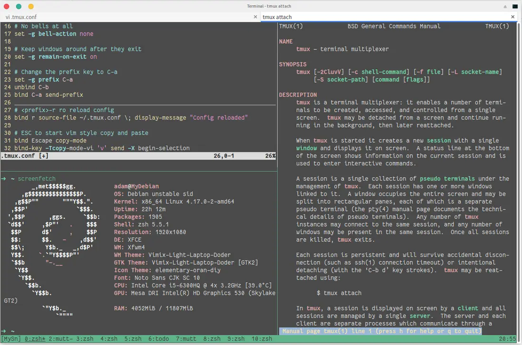Focus the screenfetch pane on the 'Shell: zsh 5.5.1' line
Screen dimensions: 522x345
pos(141,224)
